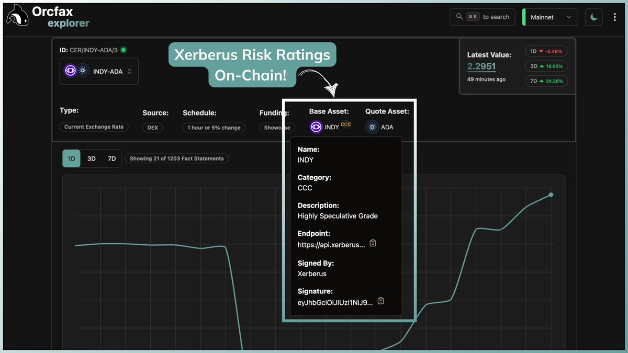The image size is (628, 353).
Task: Click the DEX source tag
Action: click(x=152, y=128)
